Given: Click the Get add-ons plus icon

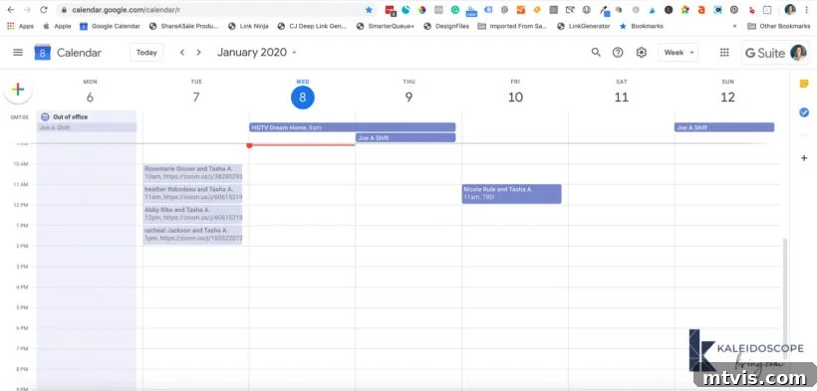Looking at the screenshot, I should (x=804, y=158).
